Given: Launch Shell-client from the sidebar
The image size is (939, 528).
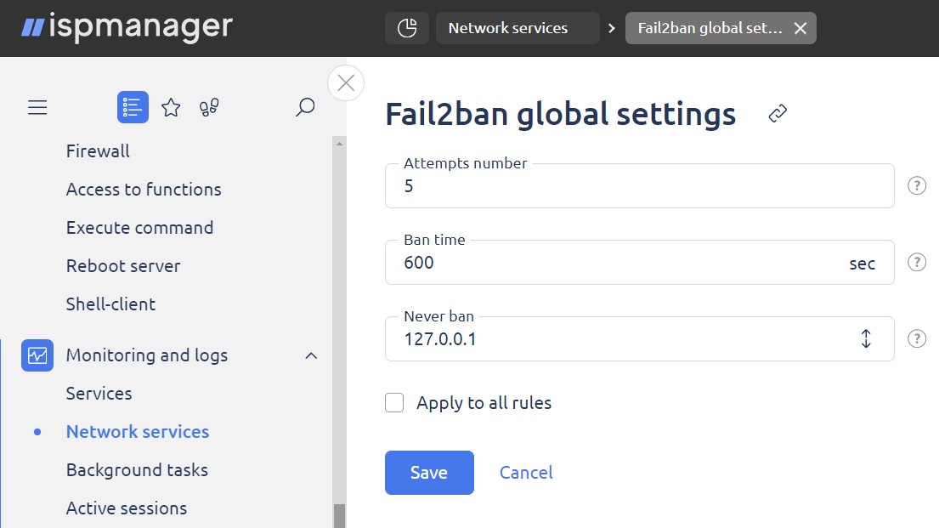Looking at the screenshot, I should 110,304.
